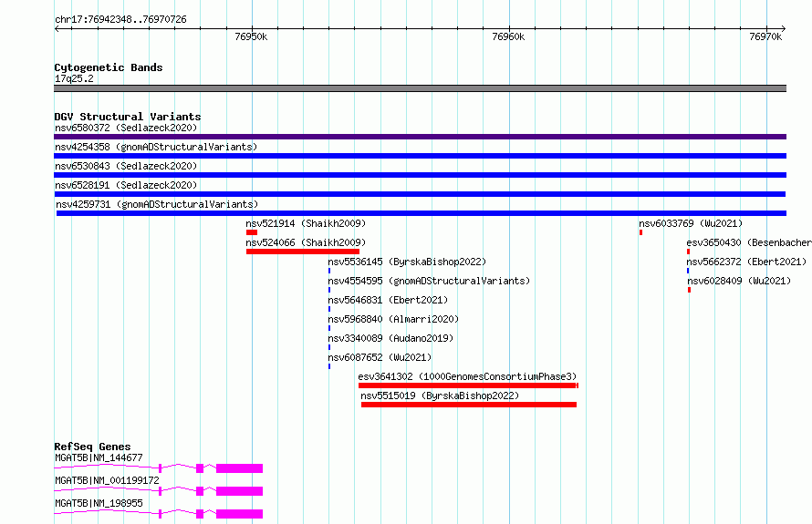
Task: Open nsv6033769 (Wu2021) variant label
Action: coord(691,223)
